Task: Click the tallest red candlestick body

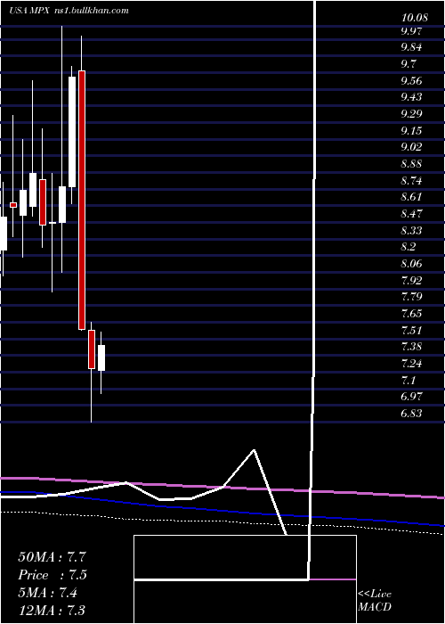Action: [x=82, y=201]
